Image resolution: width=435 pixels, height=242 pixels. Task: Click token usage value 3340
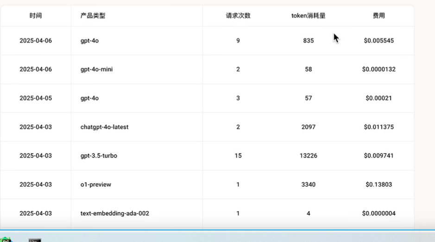[x=308, y=185]
